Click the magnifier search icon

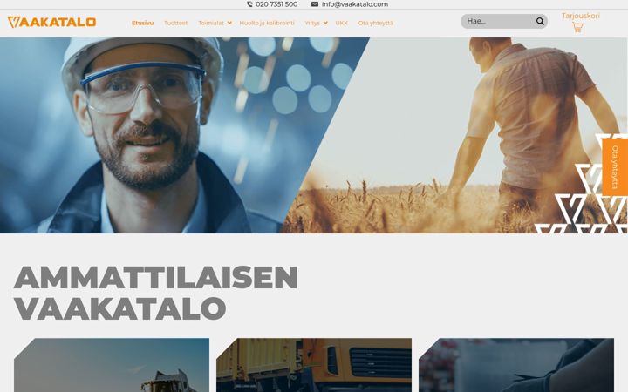540,21
